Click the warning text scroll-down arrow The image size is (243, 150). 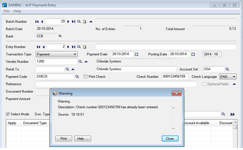[x=173, y=129]
